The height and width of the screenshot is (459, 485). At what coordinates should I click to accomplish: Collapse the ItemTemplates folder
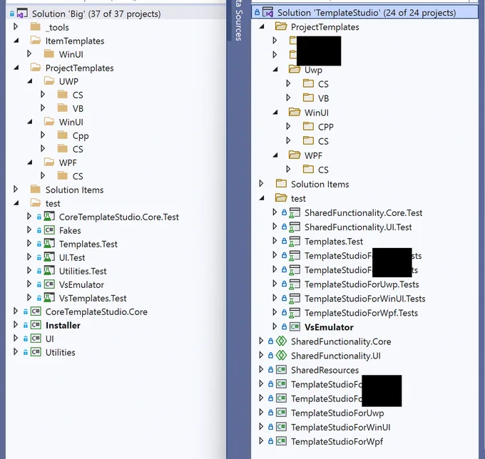click(x=16, y=41)
